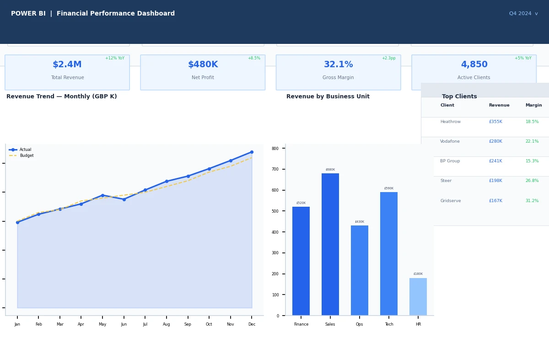The width and height of the screenshot is (549, 343).
Task: Select the Sales bar in chart
Action: coord(330,244)
